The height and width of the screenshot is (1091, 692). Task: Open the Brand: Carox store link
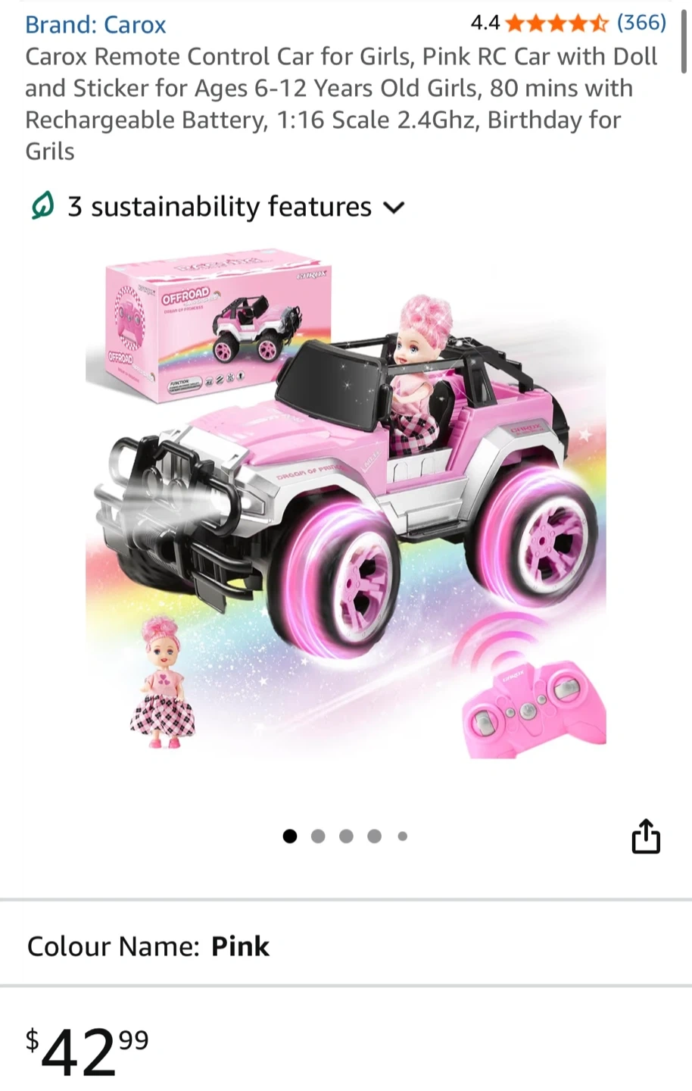[x=95, y=24]
